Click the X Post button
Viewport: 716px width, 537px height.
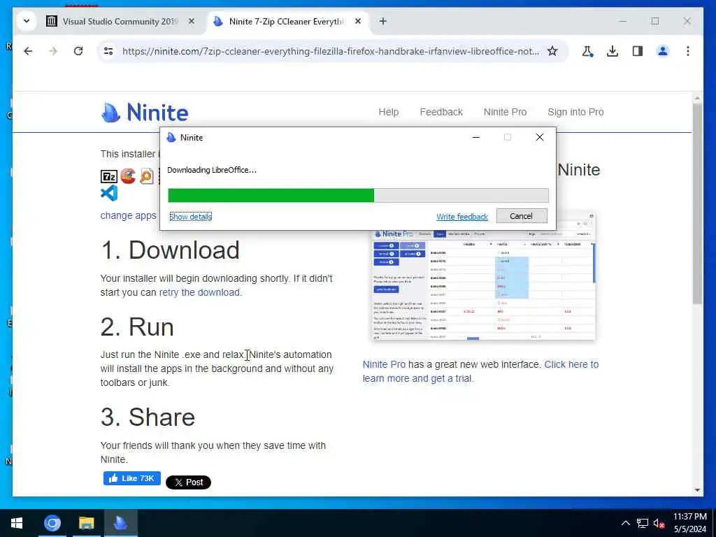coord(188,482)
